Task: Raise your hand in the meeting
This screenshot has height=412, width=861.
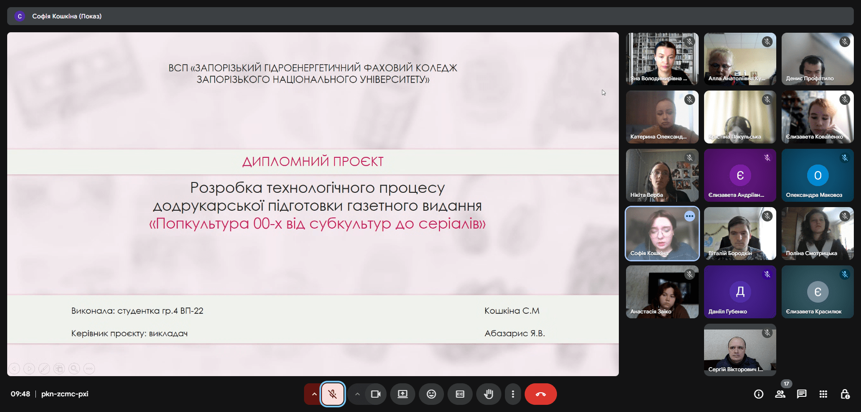Action: pyautogui.click(x=488, y=394)
